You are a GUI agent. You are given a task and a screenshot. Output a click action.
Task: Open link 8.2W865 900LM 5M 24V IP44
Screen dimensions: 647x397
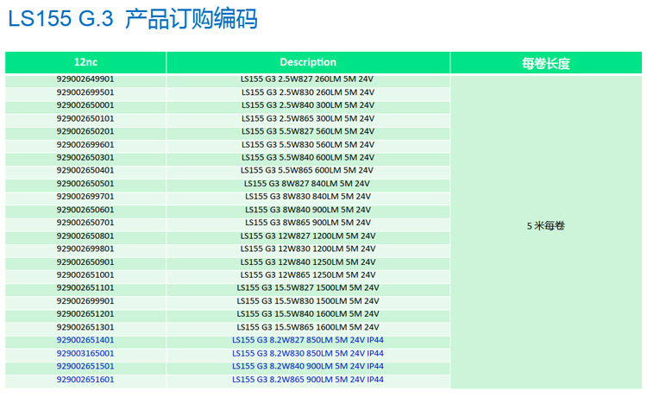coord(308,379)
